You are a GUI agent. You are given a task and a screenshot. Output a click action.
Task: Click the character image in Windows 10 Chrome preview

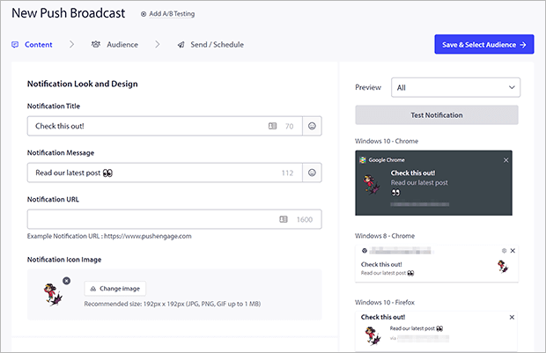[372, 185]
